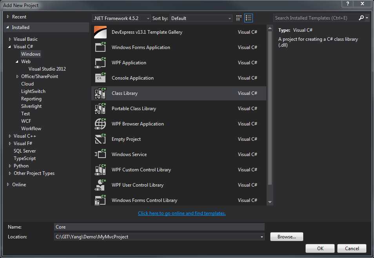Viewport: 374px width, 258px height.
Task: Select the Test category
Action: [25, 114]
